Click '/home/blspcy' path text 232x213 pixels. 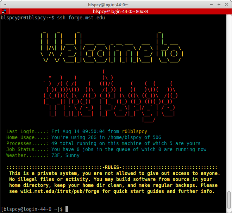125,137
